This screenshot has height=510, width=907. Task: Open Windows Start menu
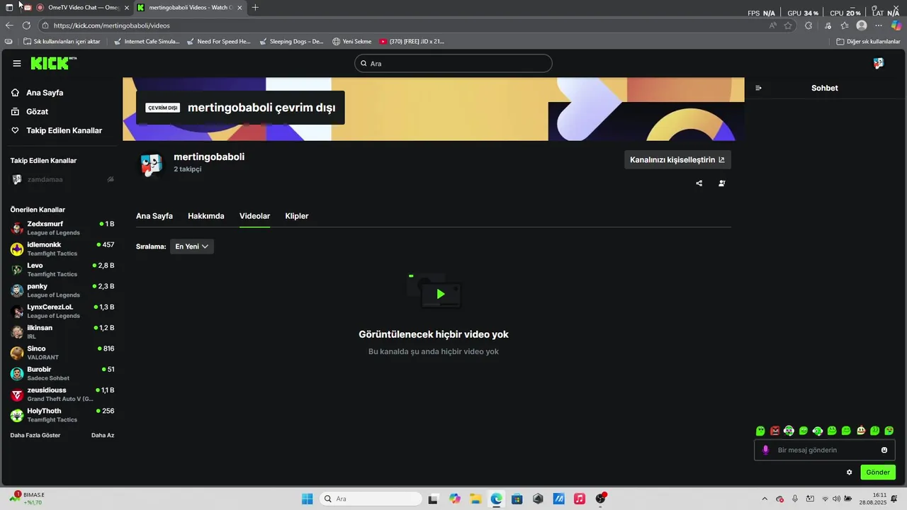308,499
